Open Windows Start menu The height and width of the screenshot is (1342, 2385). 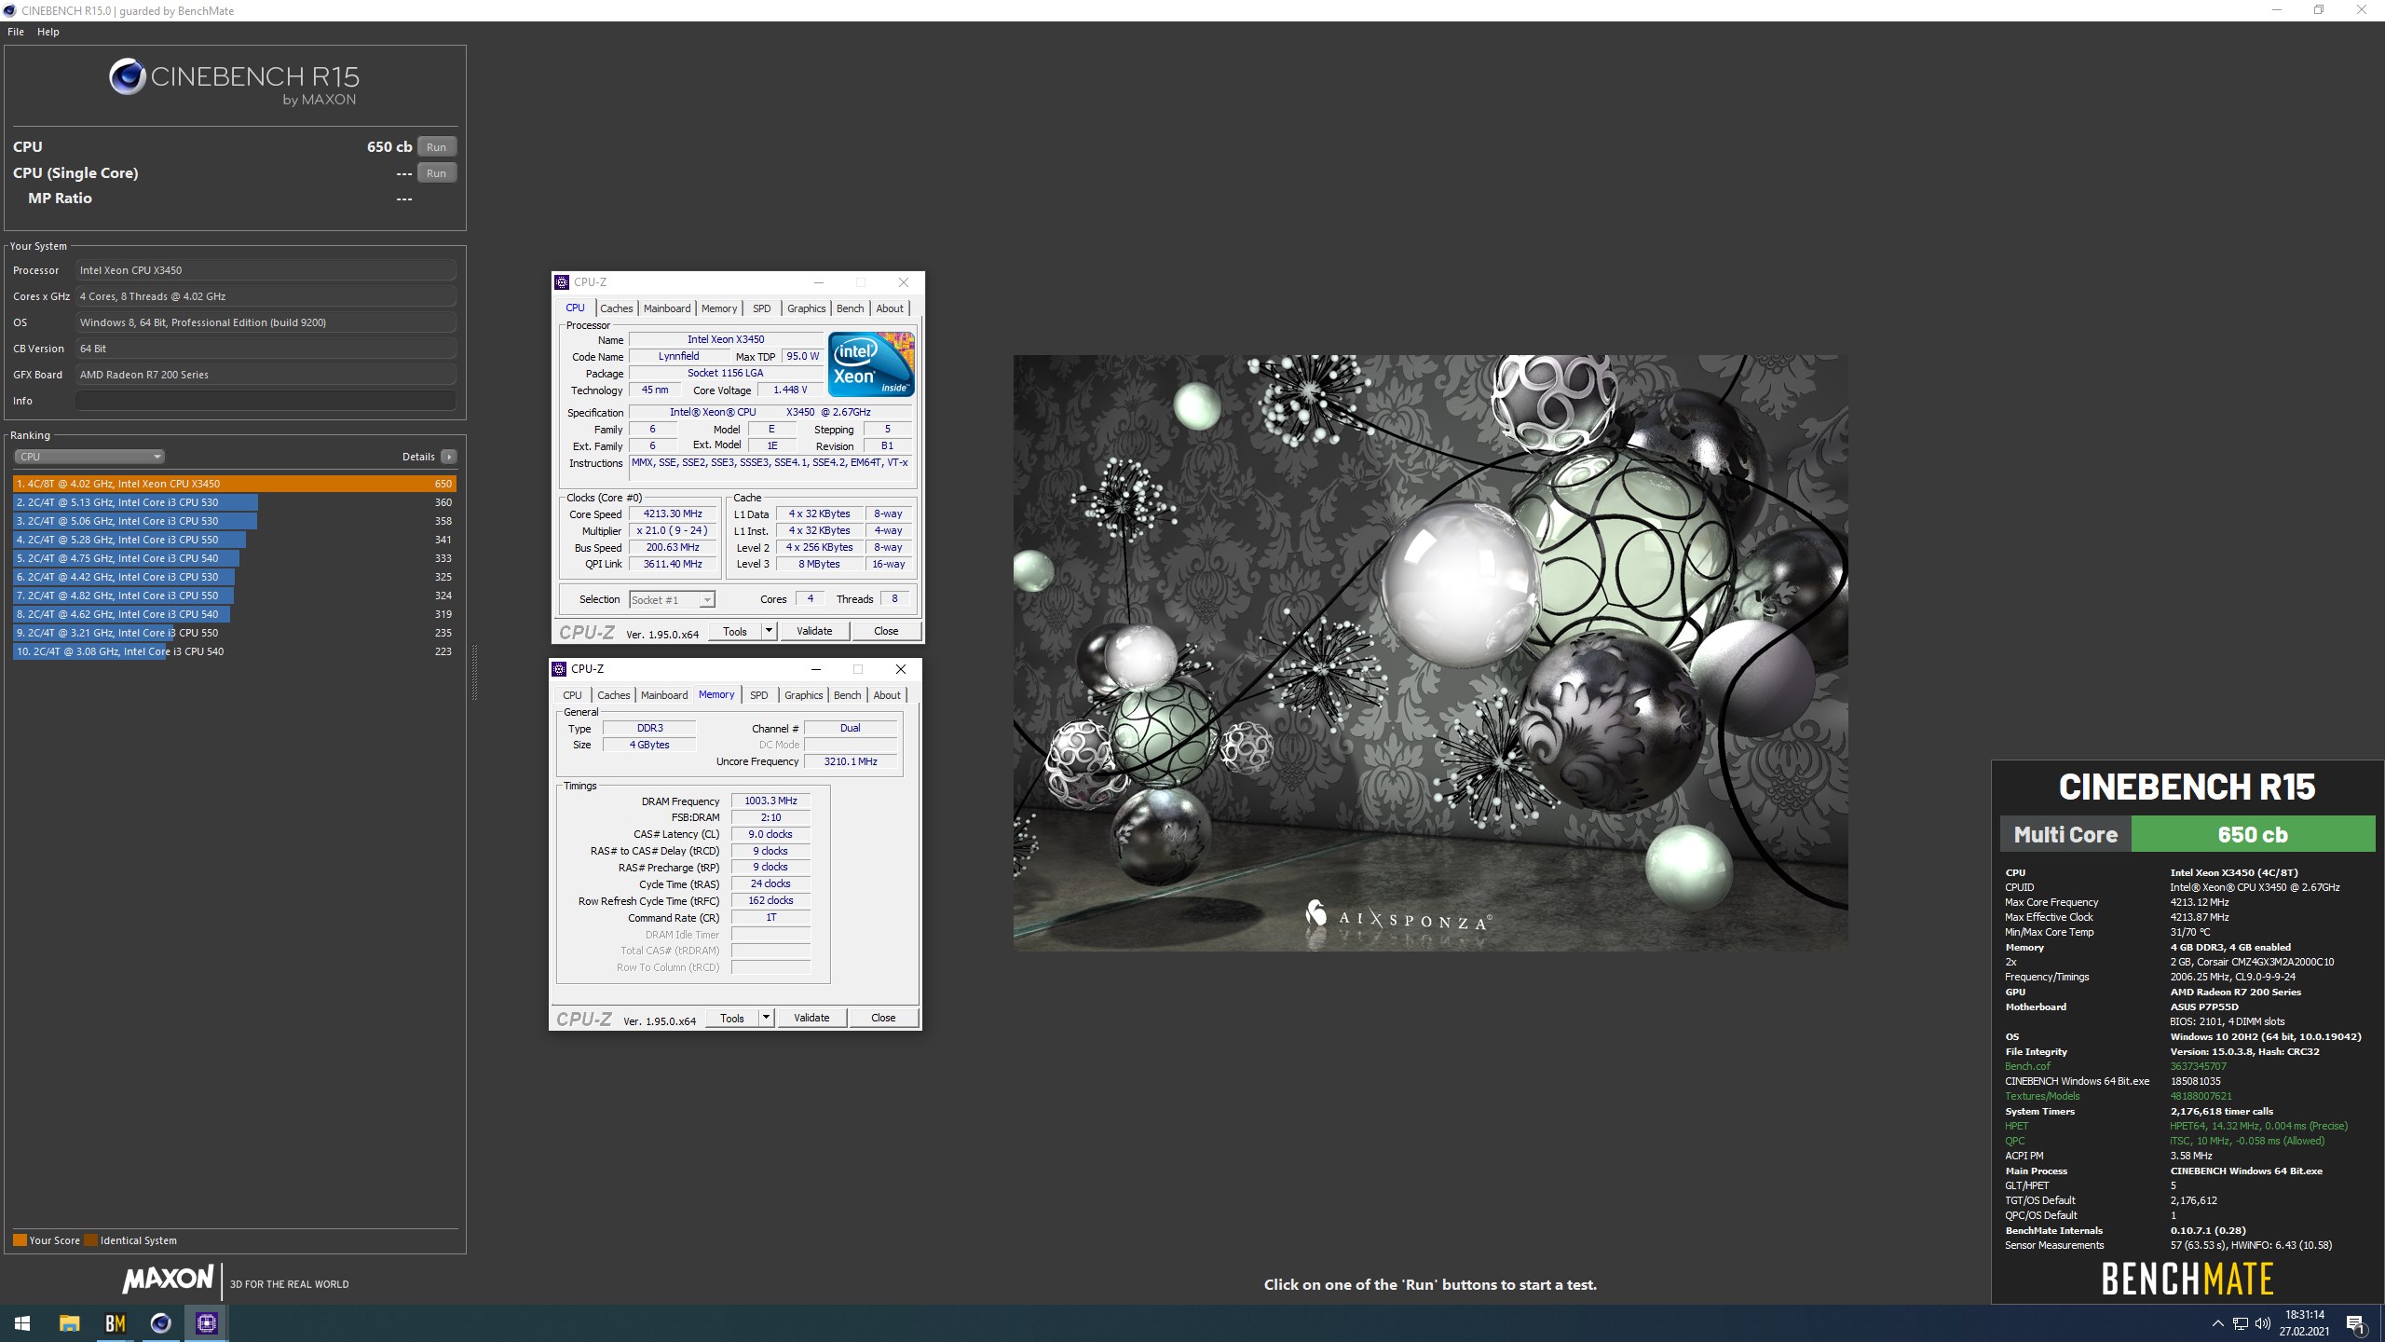[x=22, y=1323]
